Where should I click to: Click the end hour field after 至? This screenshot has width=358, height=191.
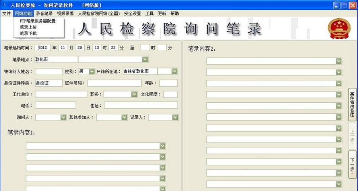coord(145,48)
